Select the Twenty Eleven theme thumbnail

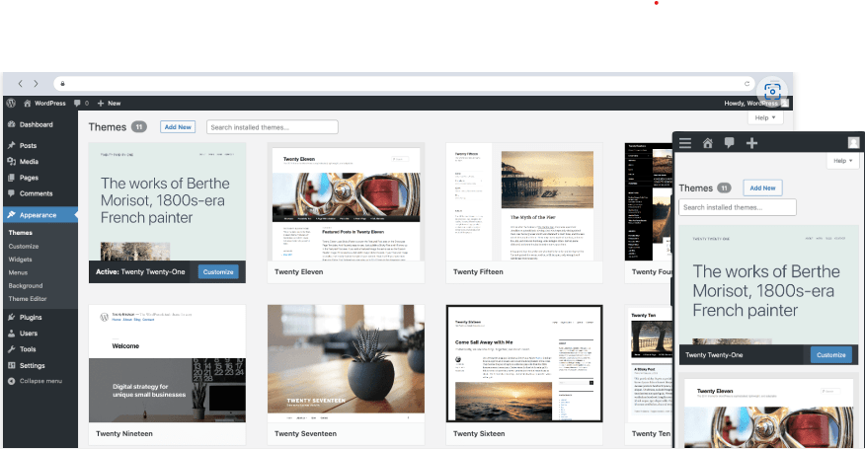pyautogui.click(x=346, y=202)
